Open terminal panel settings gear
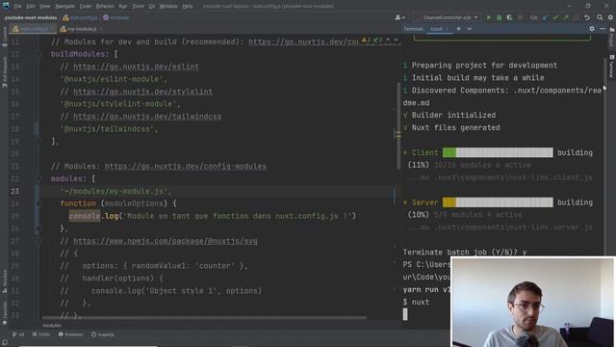Viewport: 616px width, 347px height. click(x=592, y=29)
